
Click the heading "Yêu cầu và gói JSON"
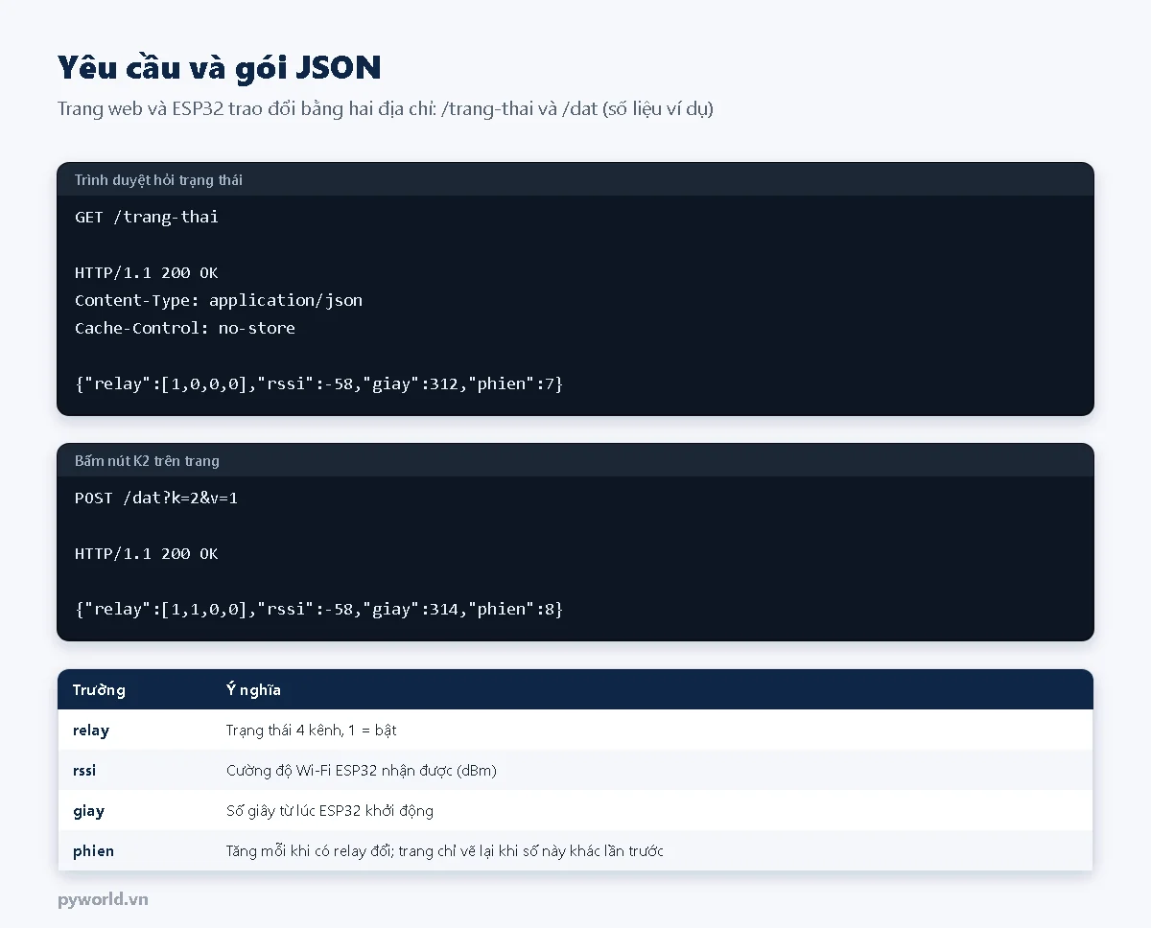(219, 67)
